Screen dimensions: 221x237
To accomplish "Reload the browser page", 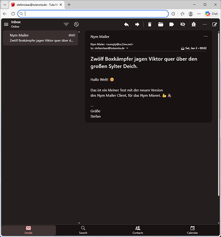I will 13,14.
